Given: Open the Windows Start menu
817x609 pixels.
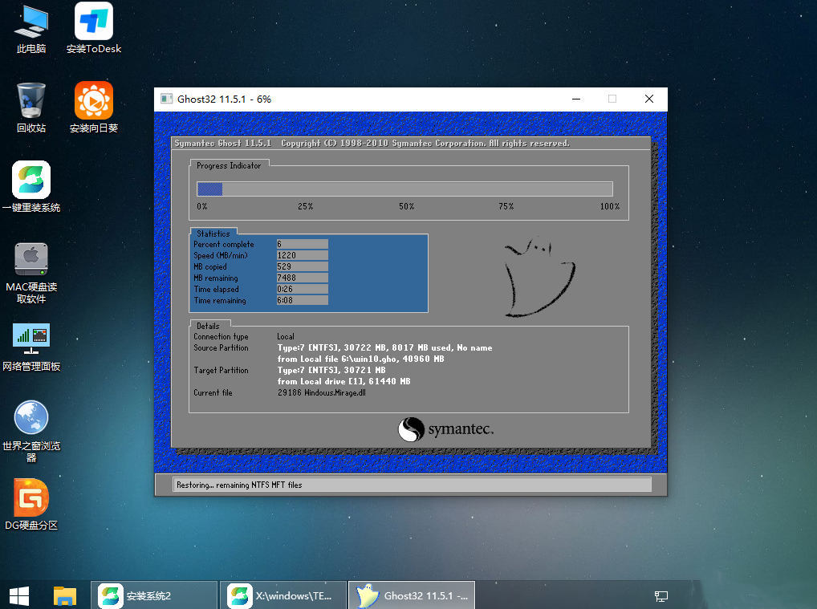Looking at the screenshot, I should click(x=18, y=595).
